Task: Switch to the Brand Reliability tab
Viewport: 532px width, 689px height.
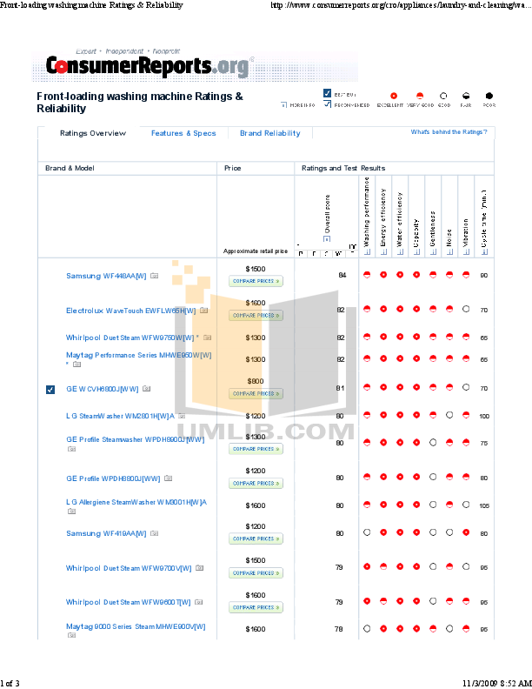Action: pos(270,133)
